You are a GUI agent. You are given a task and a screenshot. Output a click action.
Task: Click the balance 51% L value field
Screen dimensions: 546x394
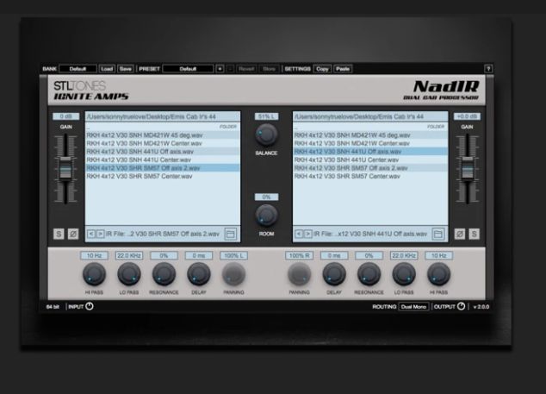266,116
